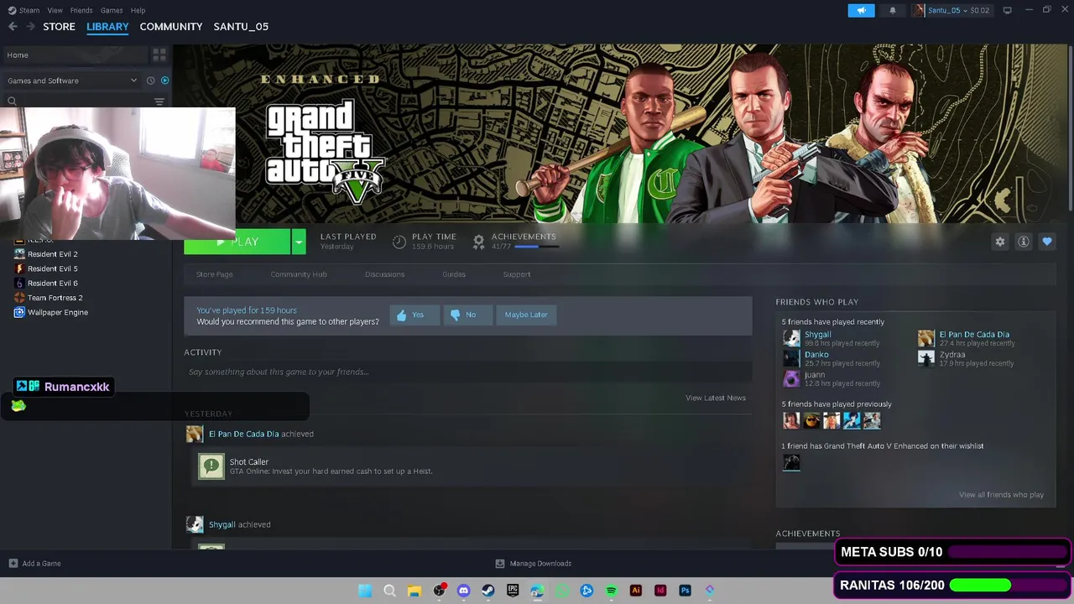The width and height of the screenshot is (1074, 604).
Task: Click the Maybe Later button
Action: (x=526, y=315)
